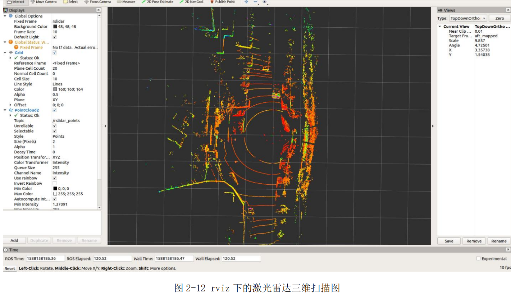Open the view Type dropdown TopDownOrtho
Screen dimensions: 511x295
pos(468,18)
